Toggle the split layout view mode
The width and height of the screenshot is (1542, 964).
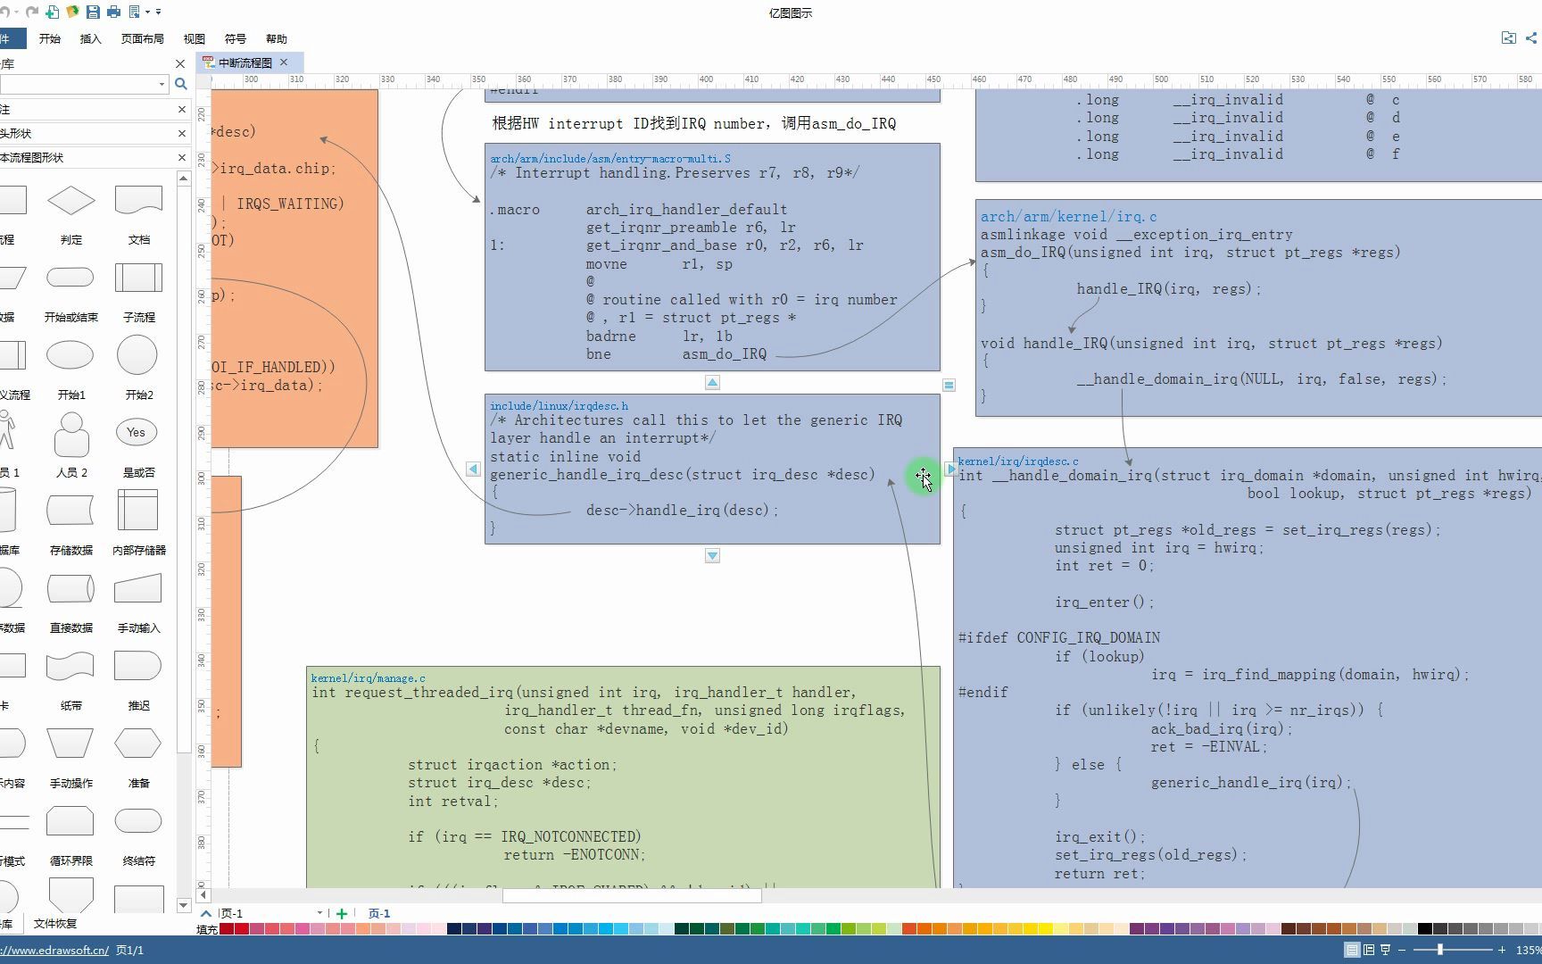pos(1369,950)
